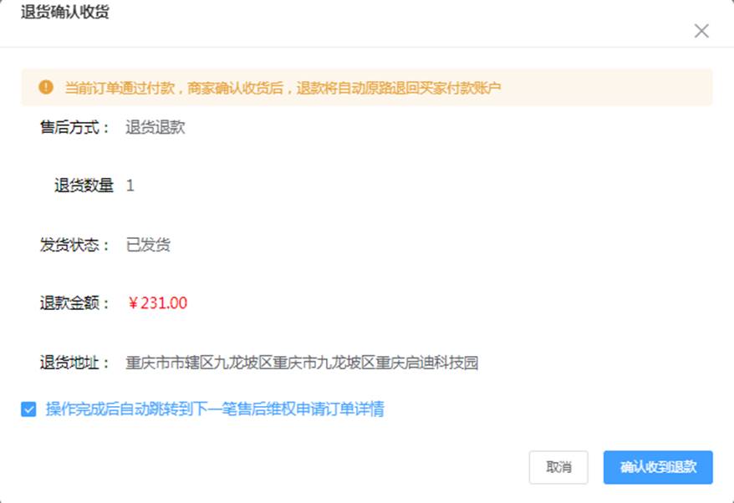Image resolution: width=734 pixels, height=503 pixels.
Task: Uncheck the auto-jump to next order checkbox
Action: click(28, 409)
